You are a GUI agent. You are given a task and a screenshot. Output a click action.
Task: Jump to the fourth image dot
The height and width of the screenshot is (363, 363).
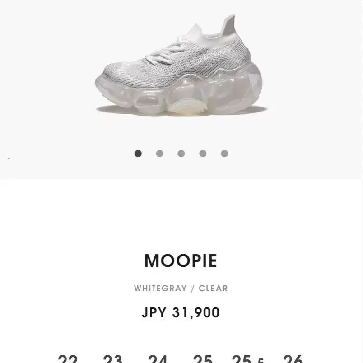[x=203, y=154]
